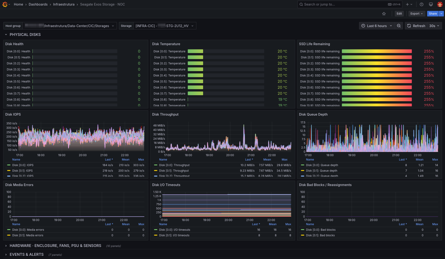Image resolution: width=445 pixels, height=259 pixels.
Task: Click the zoom out time range icon
Action: click(399, 26)
